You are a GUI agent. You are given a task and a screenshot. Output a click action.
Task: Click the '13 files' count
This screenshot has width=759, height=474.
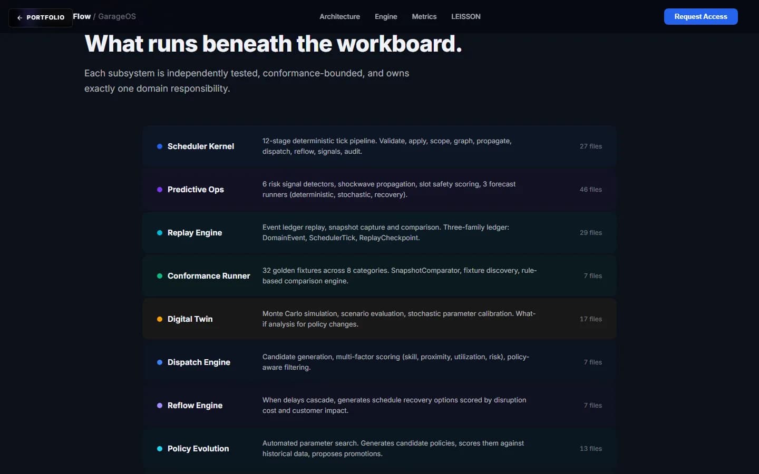click(591, 449)
